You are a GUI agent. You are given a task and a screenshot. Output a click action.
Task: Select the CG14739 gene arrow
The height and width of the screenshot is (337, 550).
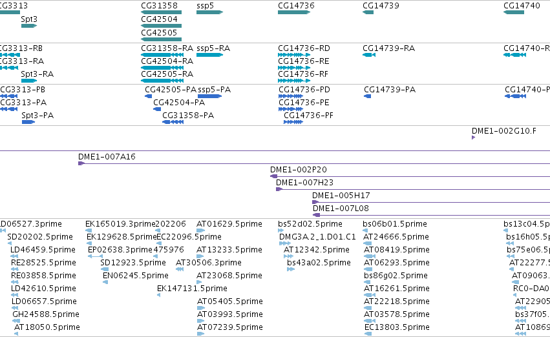(x=368, y=12)
